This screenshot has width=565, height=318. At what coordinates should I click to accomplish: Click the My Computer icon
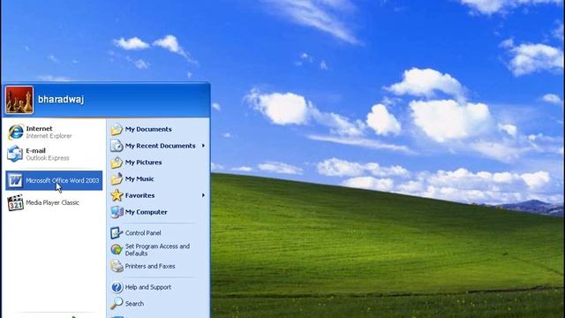point(117,212)
